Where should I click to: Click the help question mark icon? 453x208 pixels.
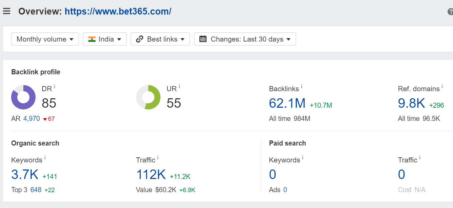tap(450, 12)
